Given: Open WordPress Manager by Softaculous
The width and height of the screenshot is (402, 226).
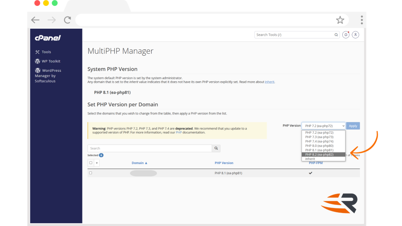Looking at the screenshot, I should tap(48, 76).
